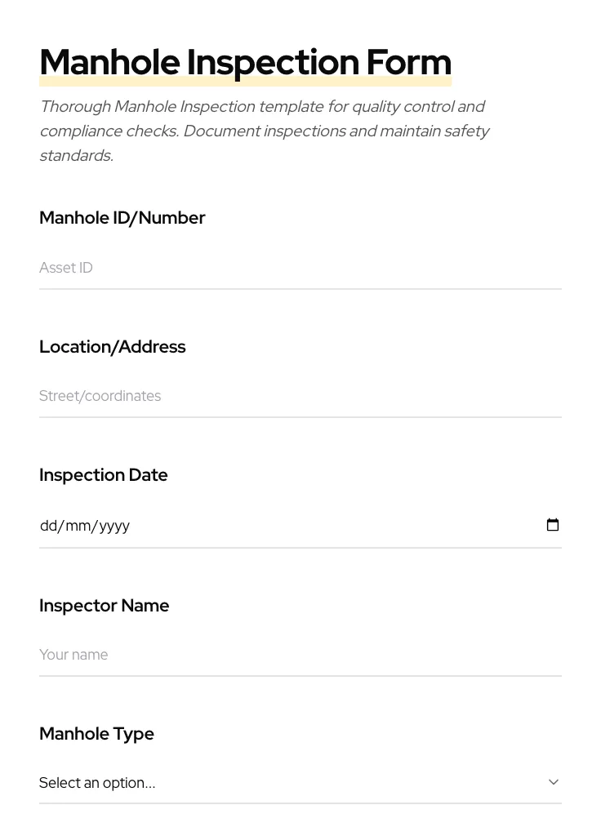Screen dimensions: 601x836
Task: Open the calendar picker icon
Action: tap(553, 525)
